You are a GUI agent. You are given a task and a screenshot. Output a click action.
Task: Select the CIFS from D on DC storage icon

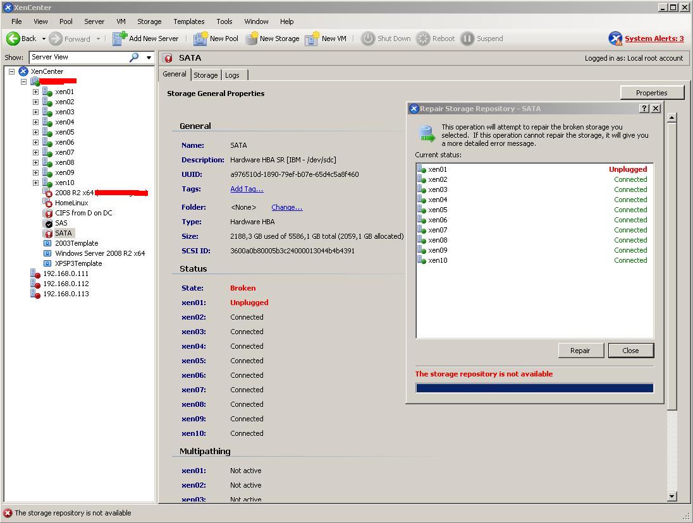point(48,213)
